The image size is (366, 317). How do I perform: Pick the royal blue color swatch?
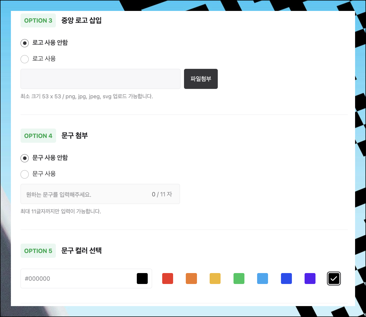tap(286, 278)
